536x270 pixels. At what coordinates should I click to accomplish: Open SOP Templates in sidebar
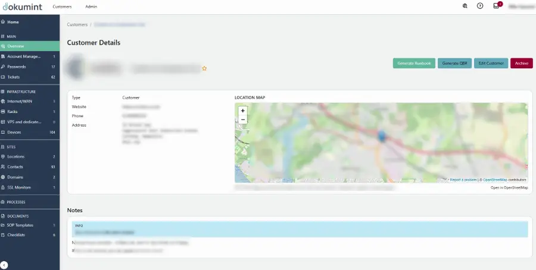click(x=30, y=225)
